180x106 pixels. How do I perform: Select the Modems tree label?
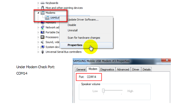(x=50, y=13)
